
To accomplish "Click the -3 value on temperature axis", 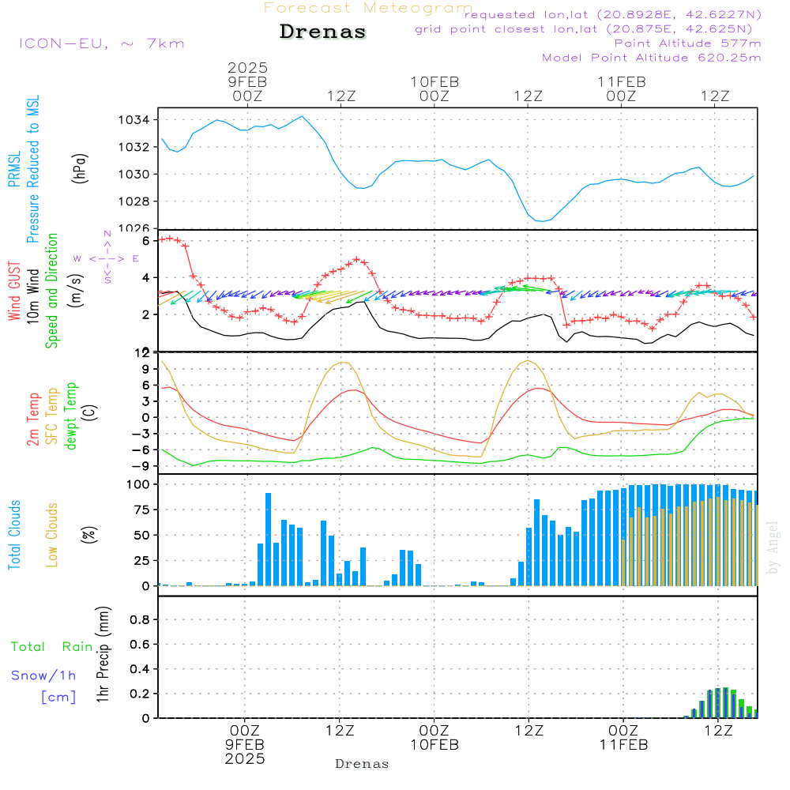I will [x=141, y=434].
